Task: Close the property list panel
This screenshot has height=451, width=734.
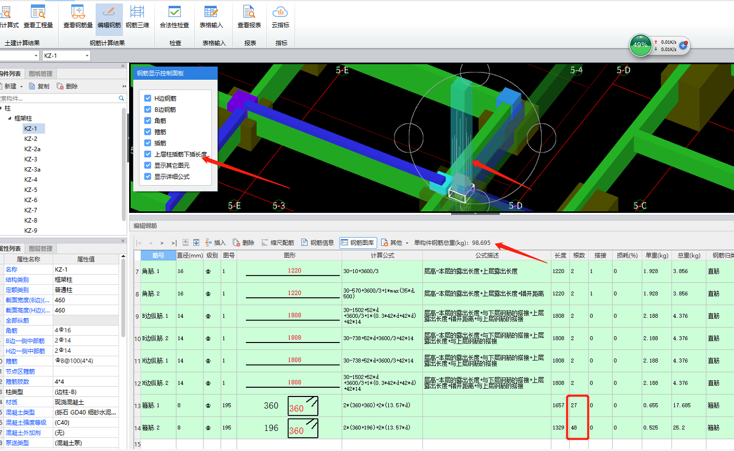Action: (x=123, y=241)
